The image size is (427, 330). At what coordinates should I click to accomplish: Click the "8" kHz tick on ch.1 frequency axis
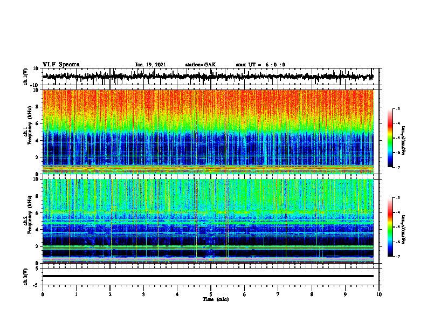[37, 107]
